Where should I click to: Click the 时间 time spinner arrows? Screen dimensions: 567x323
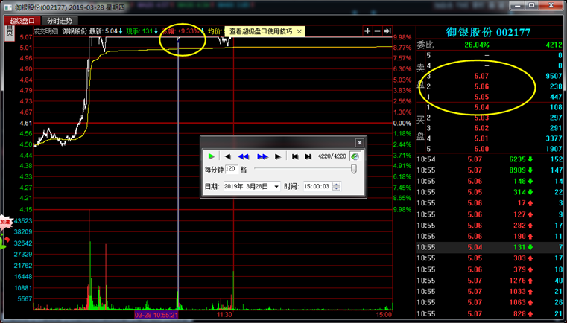coord(336,187)
